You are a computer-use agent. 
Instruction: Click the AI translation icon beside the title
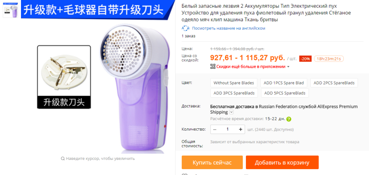tap(185, 28)
